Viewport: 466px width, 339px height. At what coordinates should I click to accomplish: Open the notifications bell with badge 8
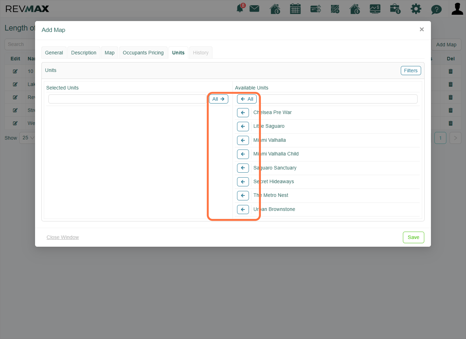coord(240,8)
